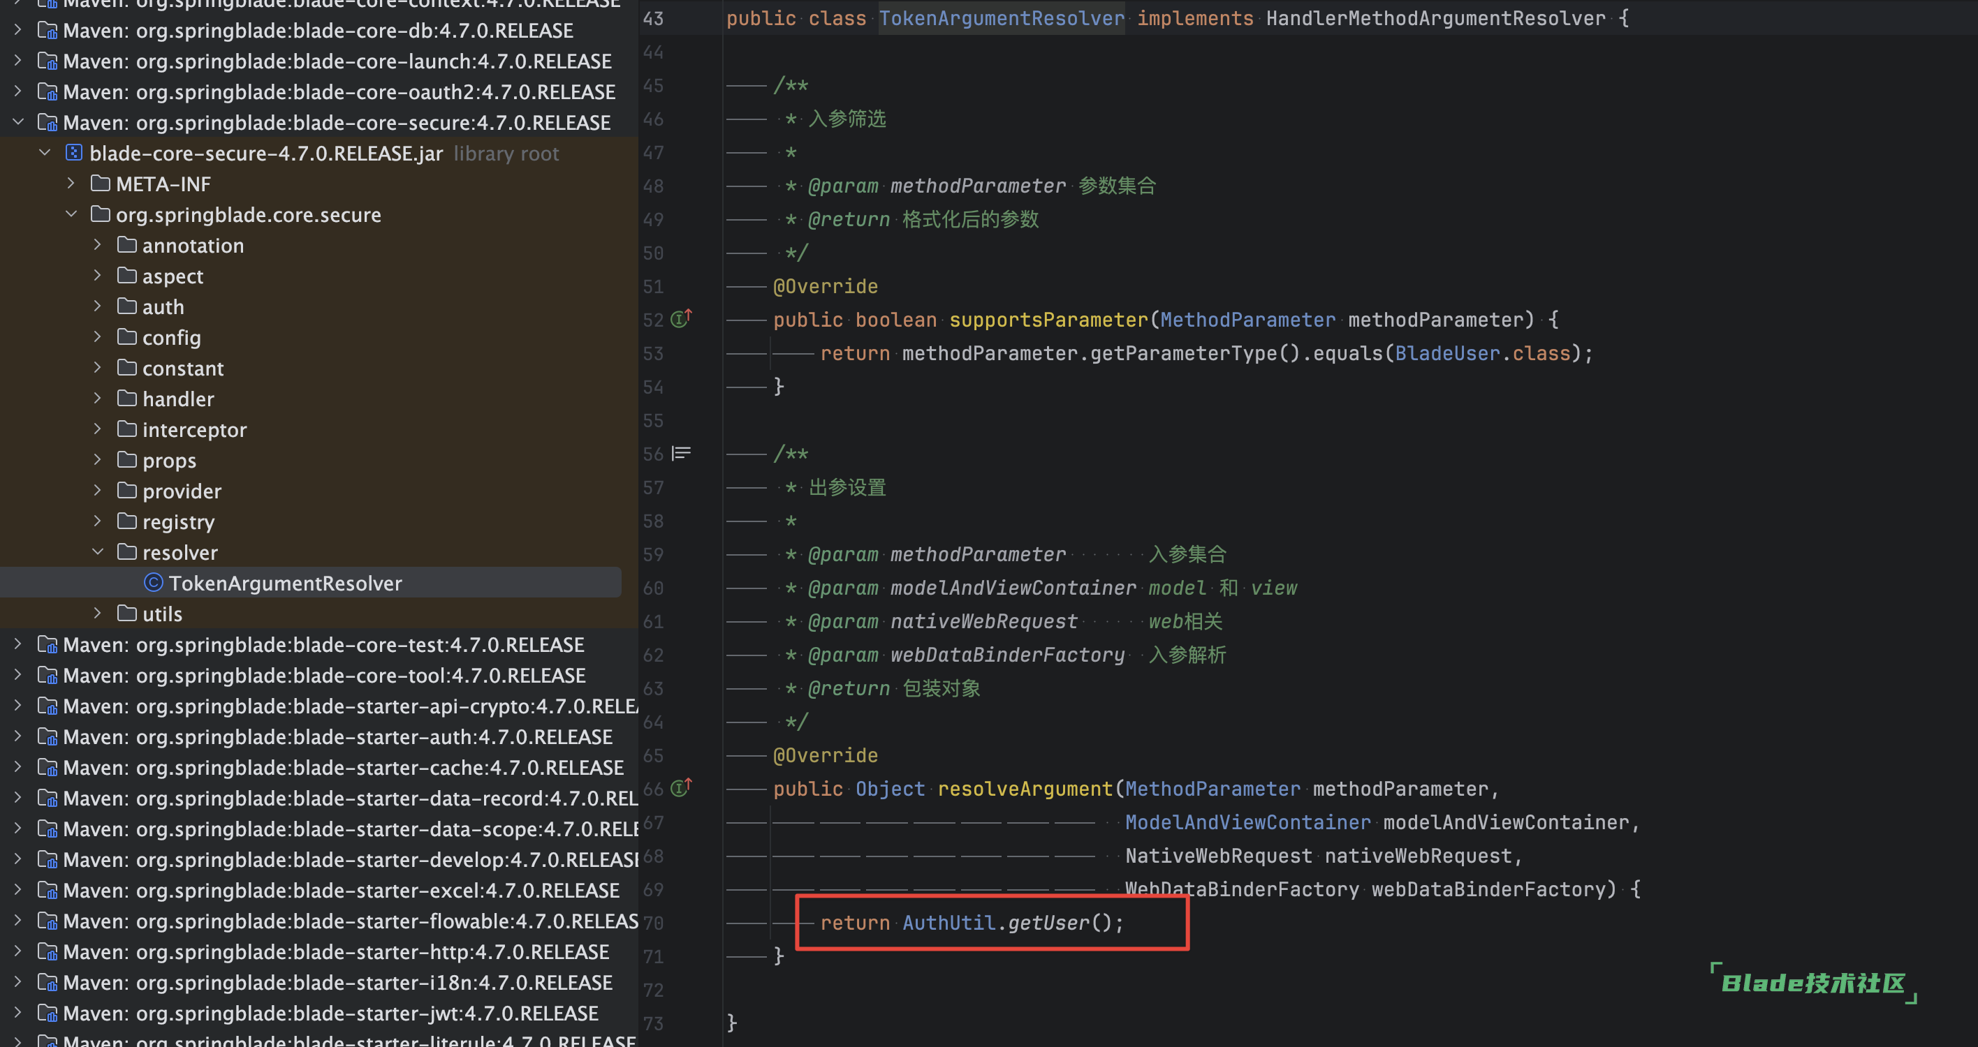1978x1047 pixels.
Task: Click the override gutter icon beside supportsParameter
Action: (x=681, y=318)
